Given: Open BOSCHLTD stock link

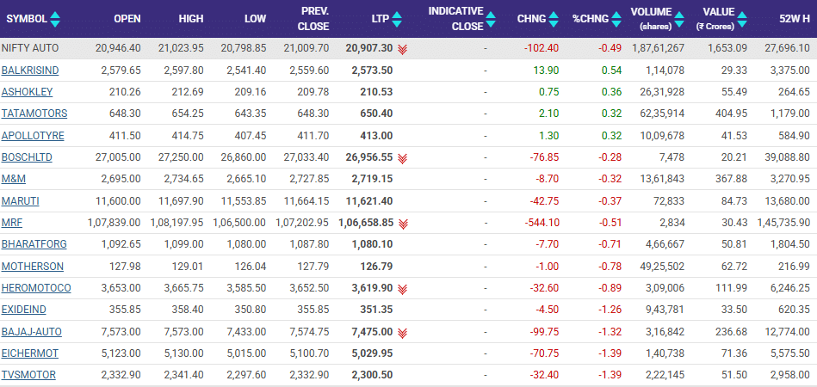Looking at the screenshot, I should tap(27, 157).
